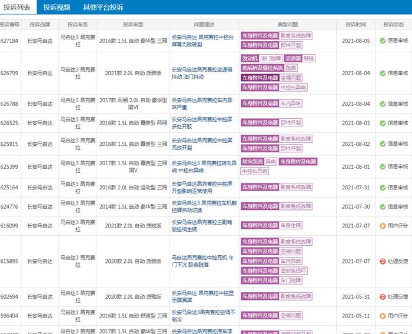
Task: Click the date 2021-05-31
Action: (355, 297)
